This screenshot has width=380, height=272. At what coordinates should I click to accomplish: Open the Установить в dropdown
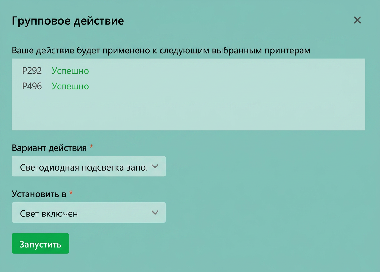click(x=89, y=212)
